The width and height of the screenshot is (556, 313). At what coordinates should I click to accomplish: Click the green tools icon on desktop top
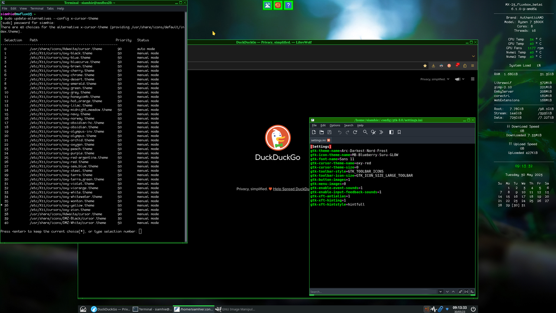pos(268,5)
